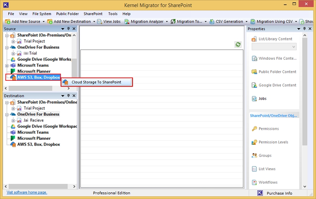
Task: Click the Kernel logo icon in status bar
Action: point(260,193)
